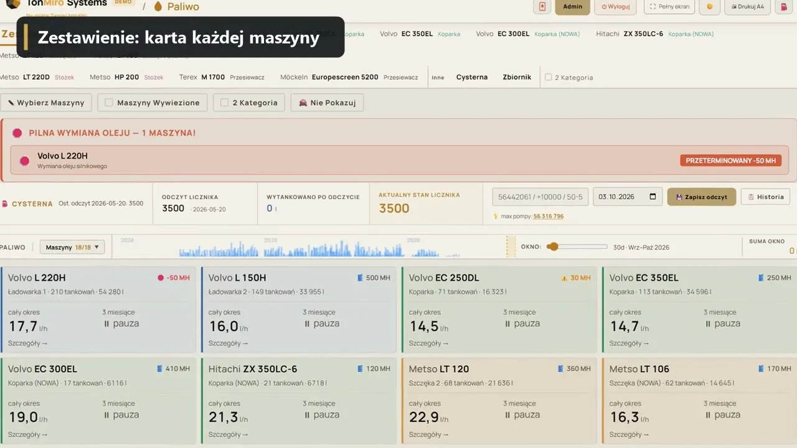Select the Zbiornik tab
The image size is (797, 448).
coord(517,77)
